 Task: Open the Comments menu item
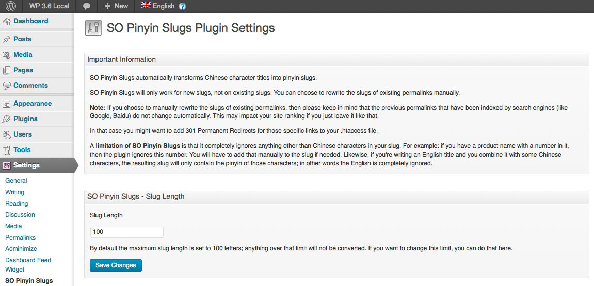[x=30, y=86]
